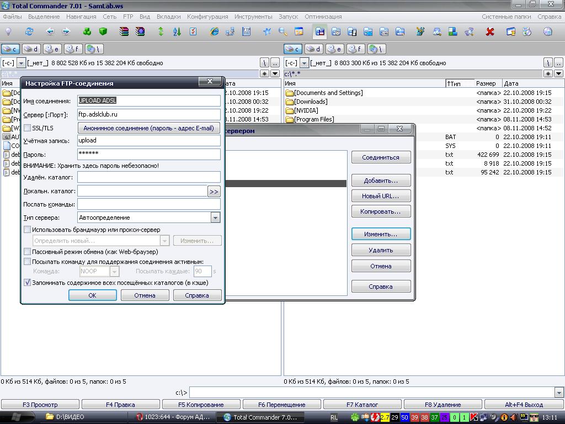Click the refresh arrows toolbar icon
Screen dimensions: 565x424
click(x=29, y=32)
